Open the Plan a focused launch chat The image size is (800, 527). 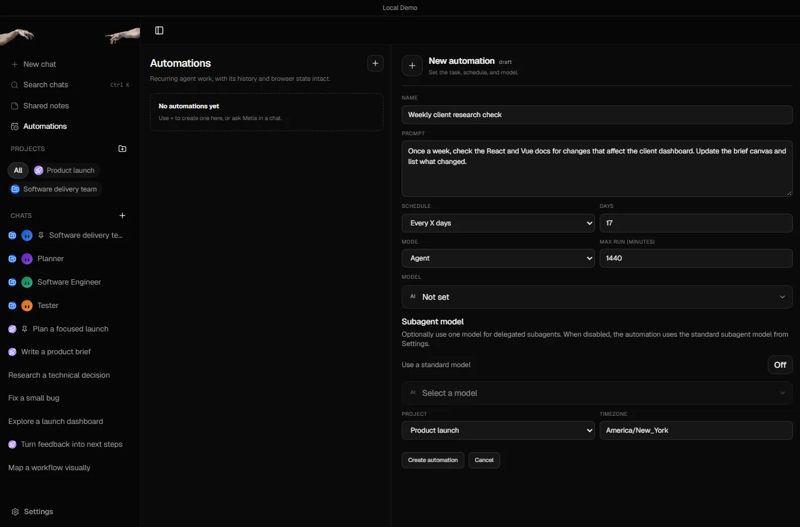pyautogui.click(x=69, y=329)
